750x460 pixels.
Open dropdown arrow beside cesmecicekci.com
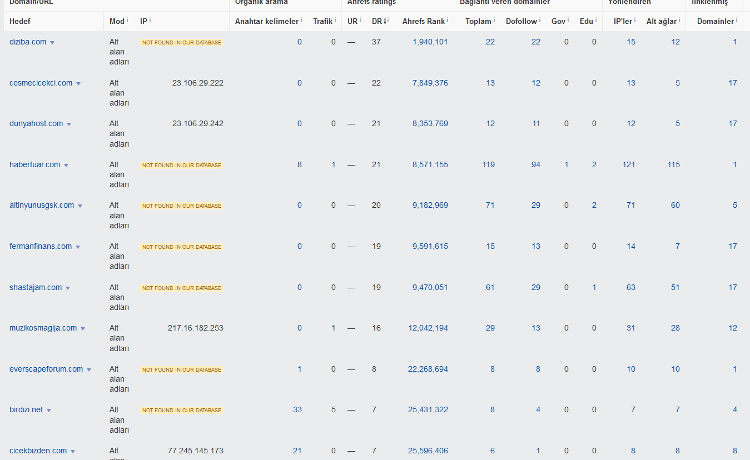pos(78,84)
